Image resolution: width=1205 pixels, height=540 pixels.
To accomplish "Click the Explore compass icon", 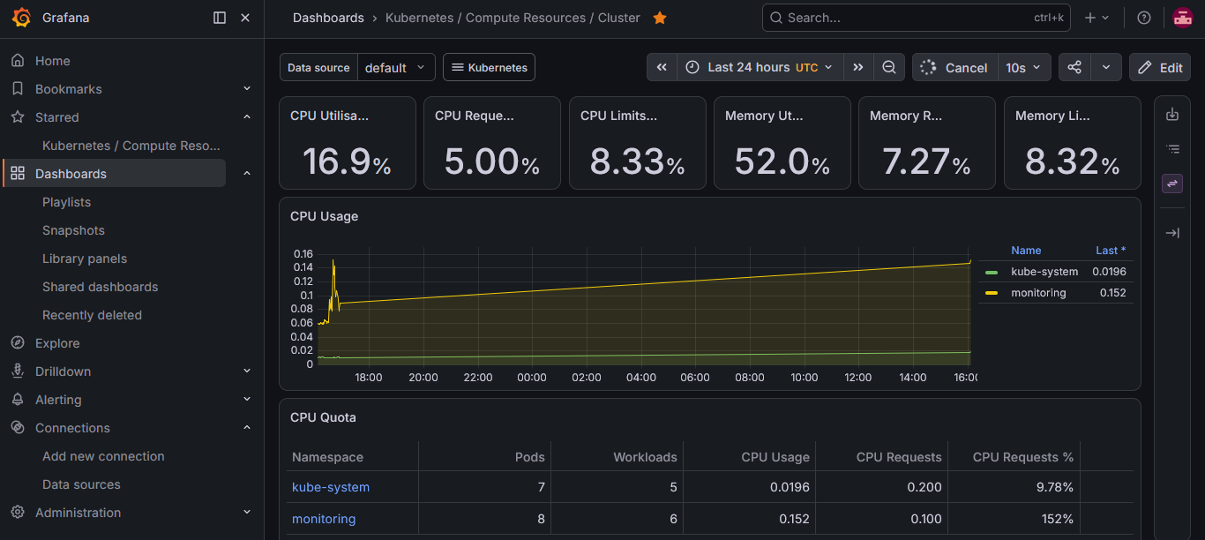I will click(18, 343).
